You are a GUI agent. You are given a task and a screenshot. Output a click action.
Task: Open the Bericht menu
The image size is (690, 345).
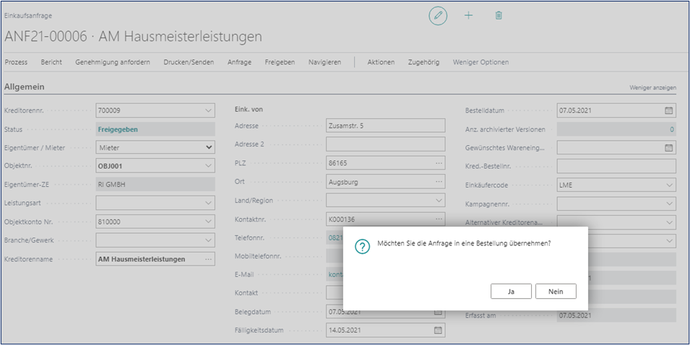51,62
